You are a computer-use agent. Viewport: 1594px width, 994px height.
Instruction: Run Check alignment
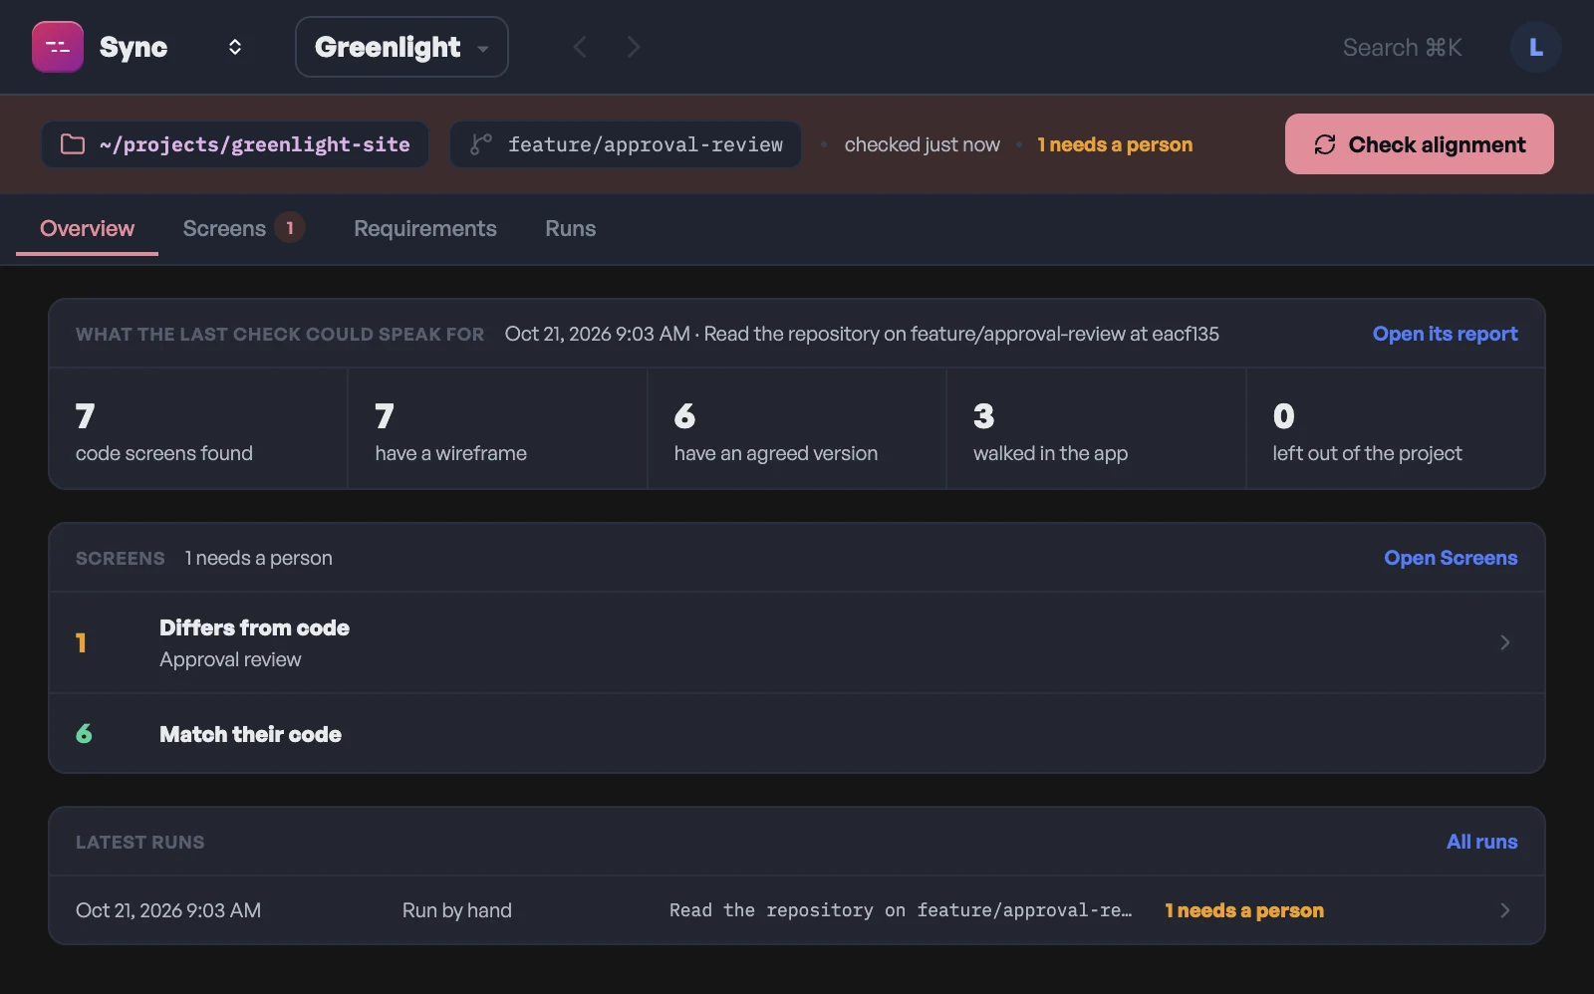(1419, 143)
